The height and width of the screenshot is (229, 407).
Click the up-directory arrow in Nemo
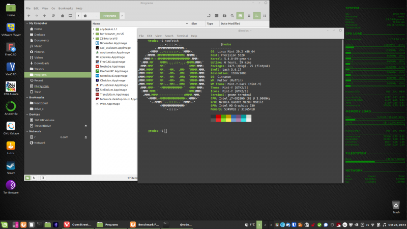(44, 16)
